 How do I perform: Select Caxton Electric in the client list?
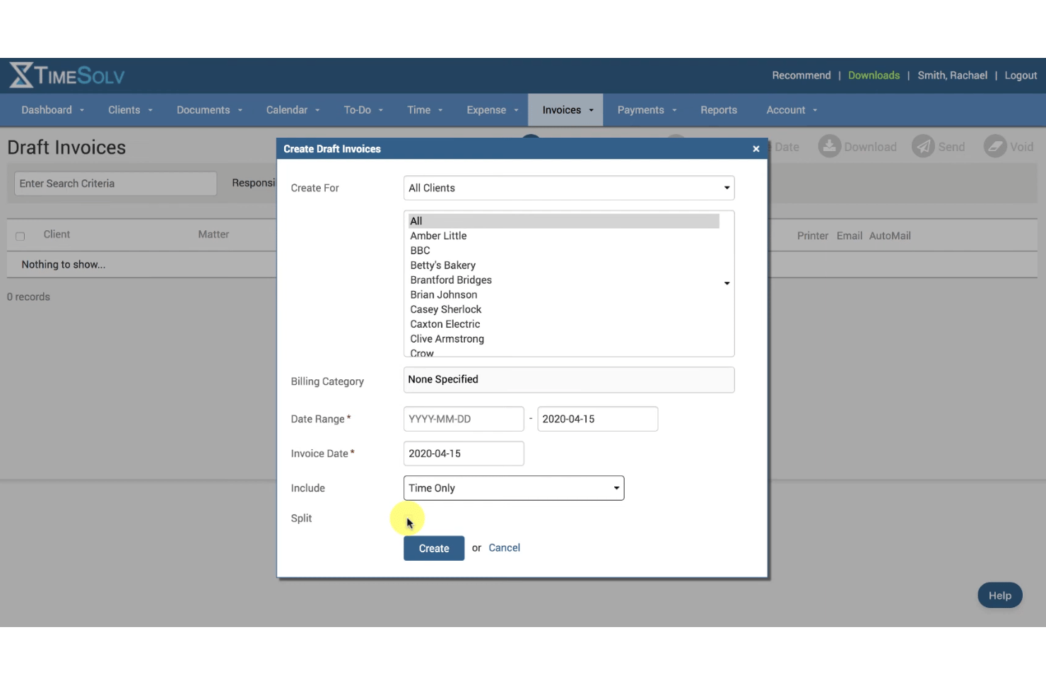point(564,324)
